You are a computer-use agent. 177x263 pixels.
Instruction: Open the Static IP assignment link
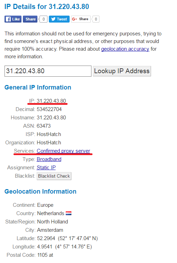coord(46,168)
